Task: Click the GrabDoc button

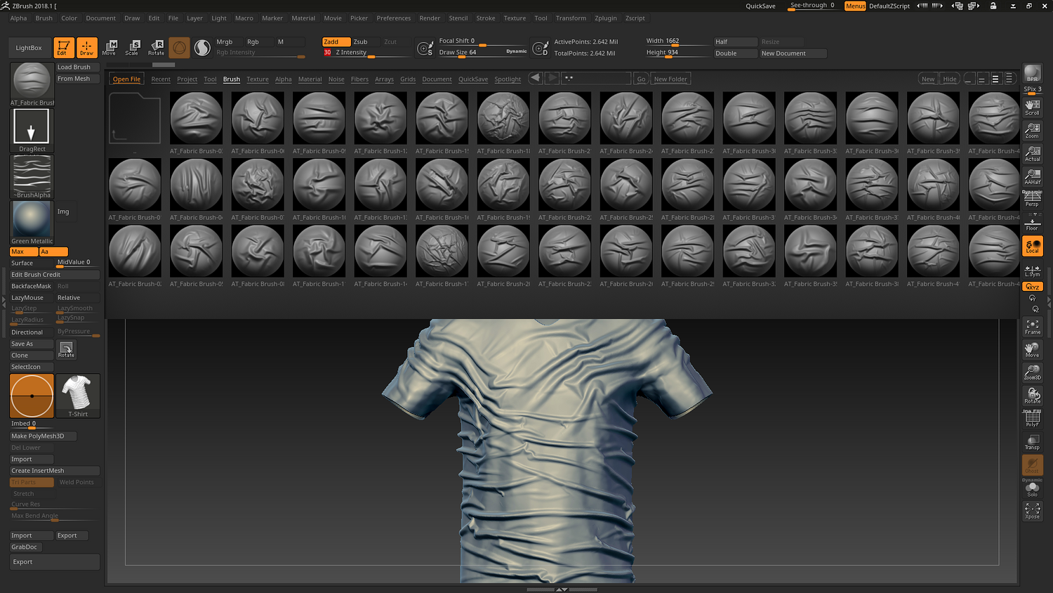Action: pyautogui.click(x=26, y=547)
